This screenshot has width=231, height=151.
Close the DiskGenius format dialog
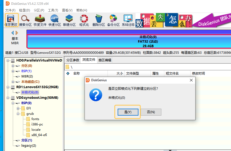(191, 80)
